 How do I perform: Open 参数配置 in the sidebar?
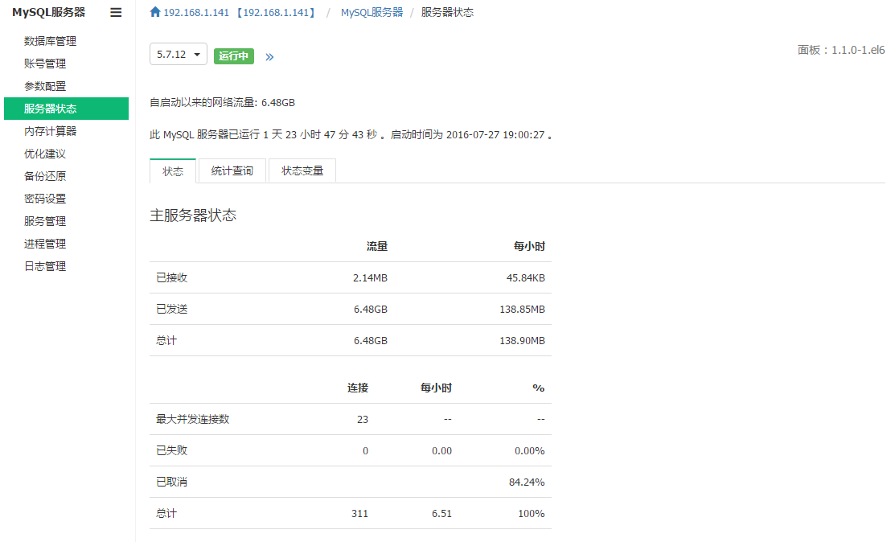pos(45,86)
